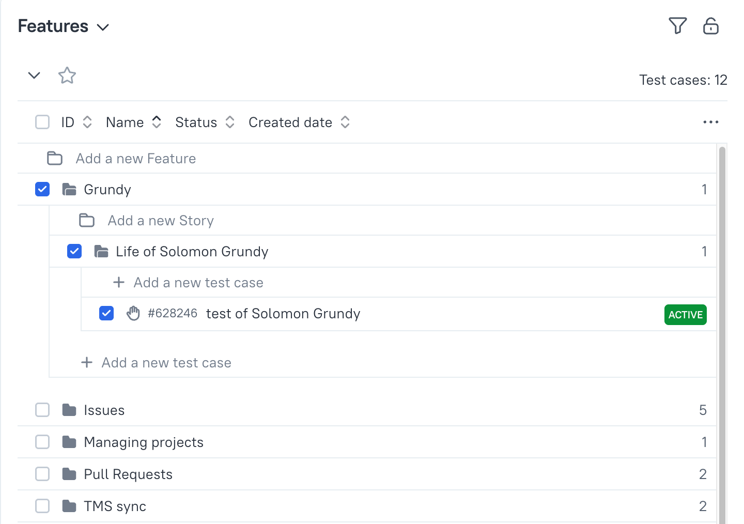Viewport: 744px width, 524px height.
Task: Uncheck test case #628246 checkbox
Action: point(106,313)
